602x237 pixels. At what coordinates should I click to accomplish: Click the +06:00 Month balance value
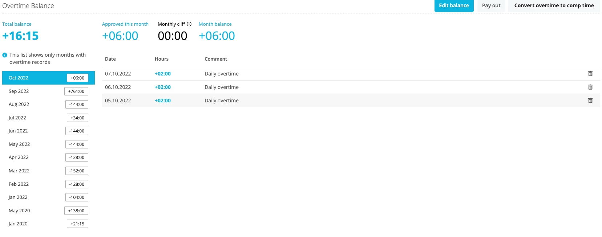click(x=217, y=36)
